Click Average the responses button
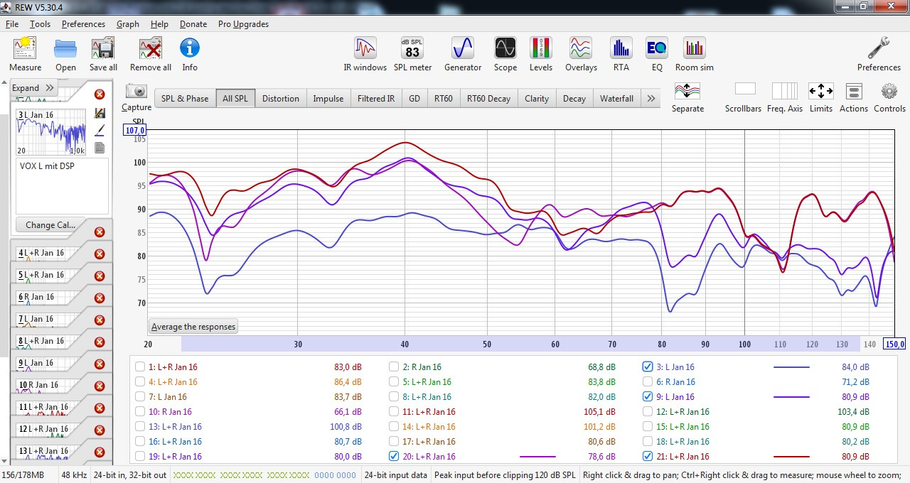This screenshot has width=910, height=483. pyautogui.click(x=193, y=327)
